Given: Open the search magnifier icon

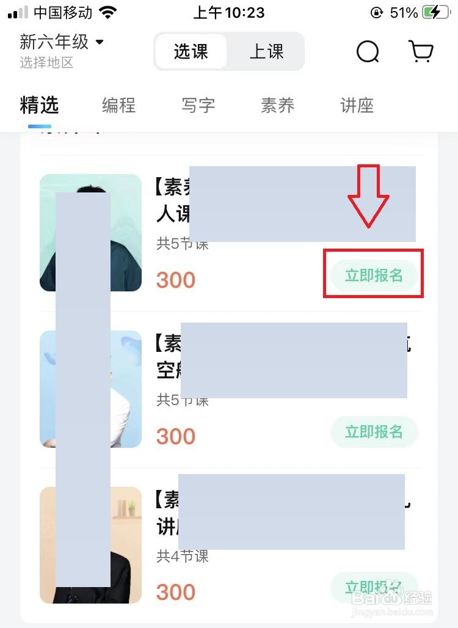Looking at the screenshot, I should tap(368, 52).
